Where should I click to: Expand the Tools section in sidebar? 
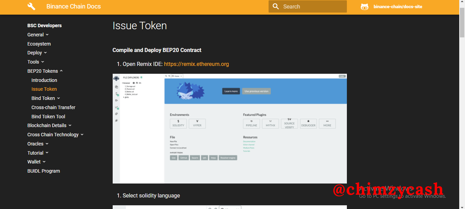pyautogui.click(x=36, y=62)
